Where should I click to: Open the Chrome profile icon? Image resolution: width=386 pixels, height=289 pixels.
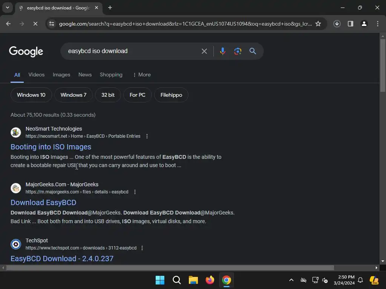(364, 24)
